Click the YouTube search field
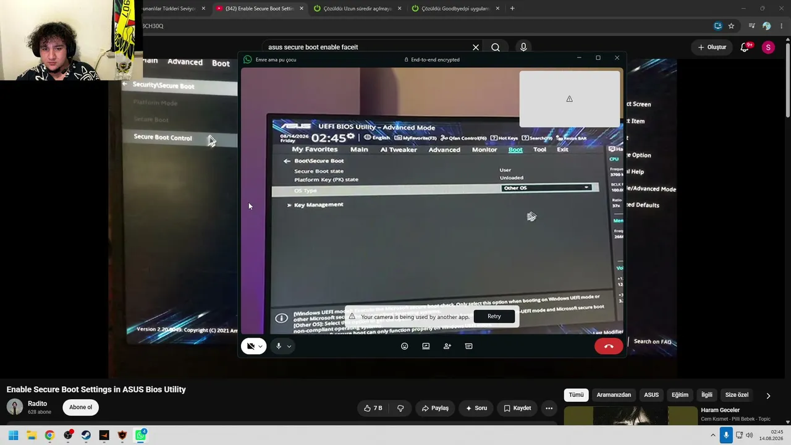This screenshot has height=445, width=791. [368, 47]
